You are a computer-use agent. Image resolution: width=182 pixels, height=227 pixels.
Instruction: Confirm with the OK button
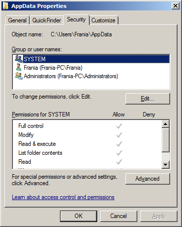[78, 216]
